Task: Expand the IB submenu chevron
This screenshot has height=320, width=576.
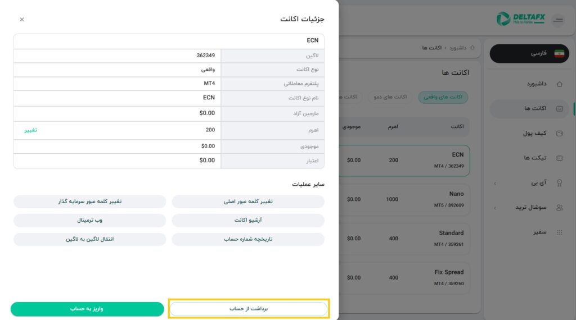Action: pos(495,183)
